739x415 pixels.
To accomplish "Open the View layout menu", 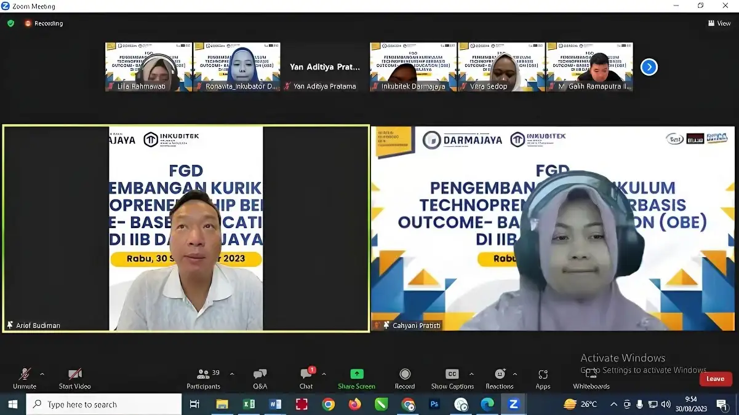I will (x=719, y=23).
